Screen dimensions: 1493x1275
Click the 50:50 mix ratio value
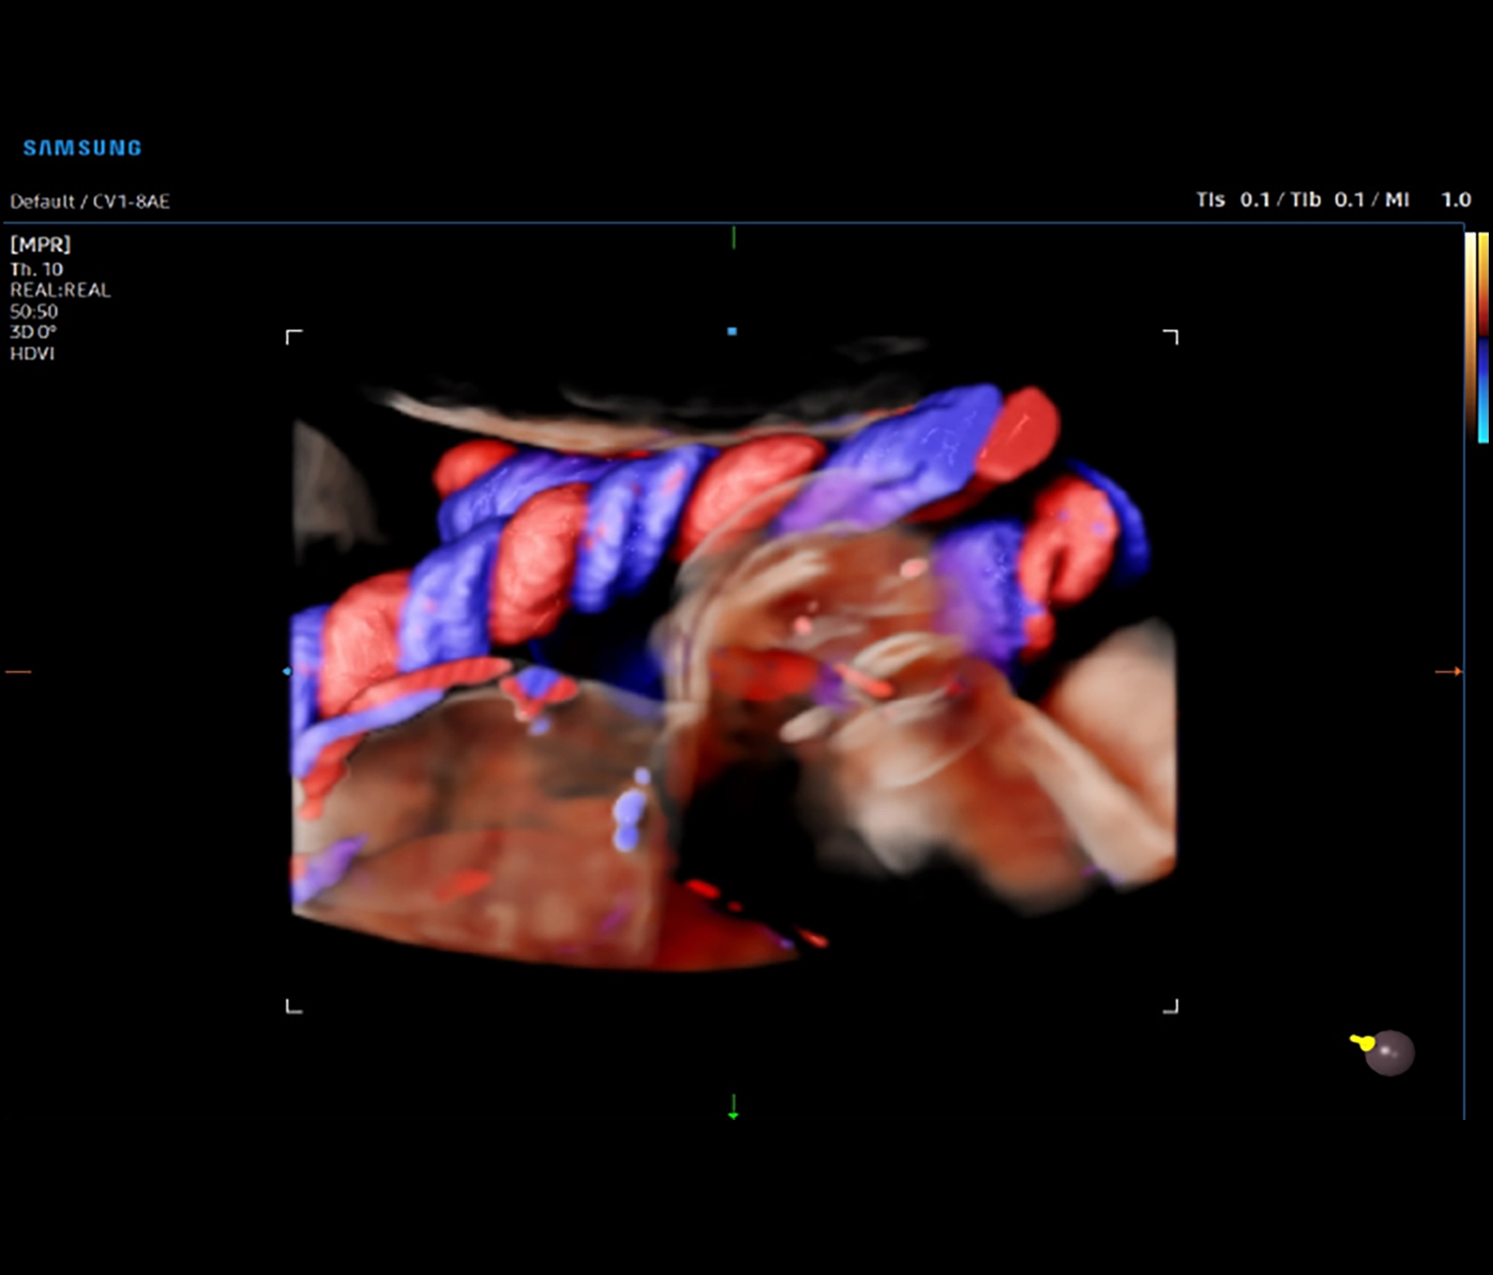[x=34, y=312]
